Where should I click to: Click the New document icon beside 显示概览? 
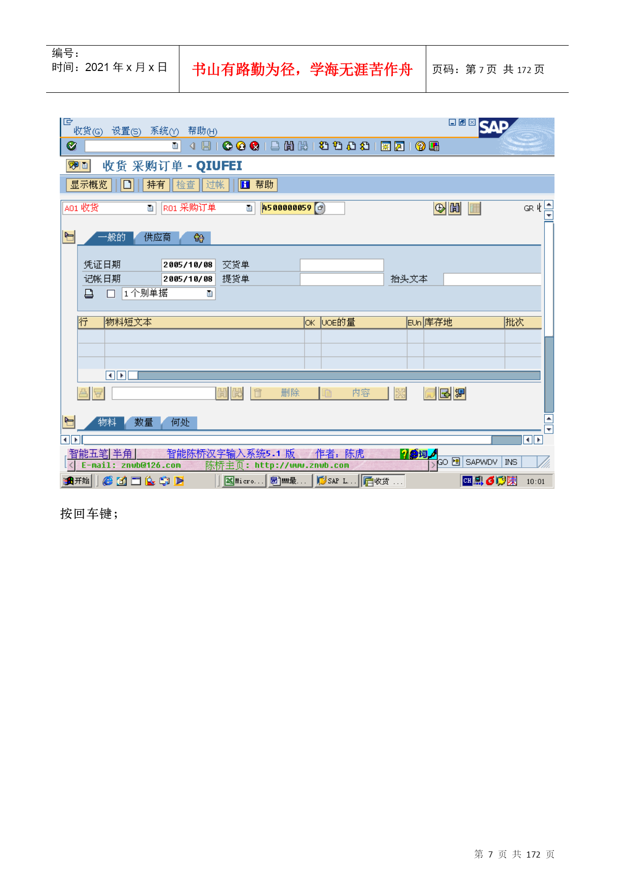click(x=127, y=185)
